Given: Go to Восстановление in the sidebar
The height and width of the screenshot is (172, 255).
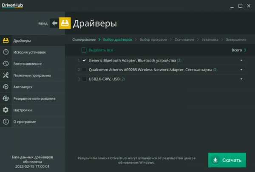Looking at the screenshot, I should tap(33, 64).
